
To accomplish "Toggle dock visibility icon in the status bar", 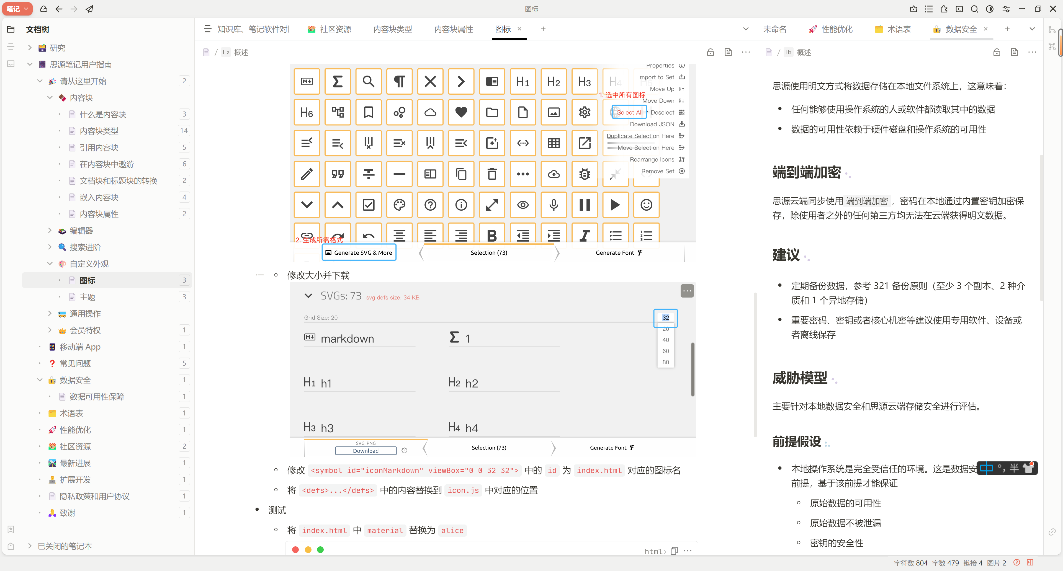I will pyautogui.click(x=1030, y=562).
